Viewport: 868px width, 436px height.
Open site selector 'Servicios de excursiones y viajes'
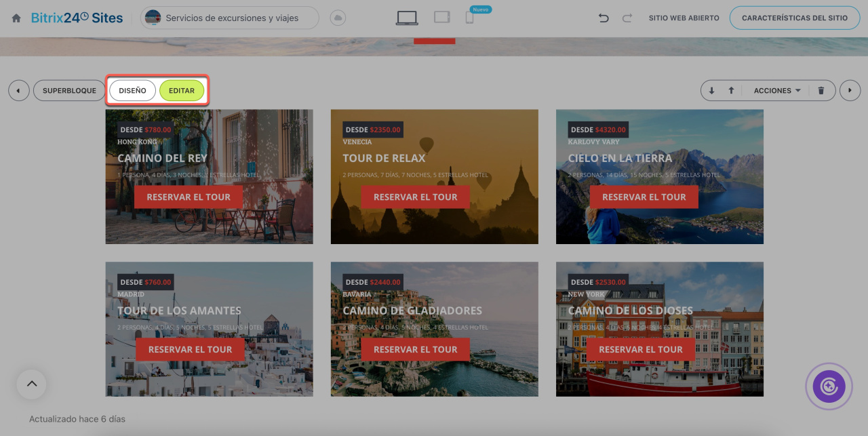click(229, 18)
